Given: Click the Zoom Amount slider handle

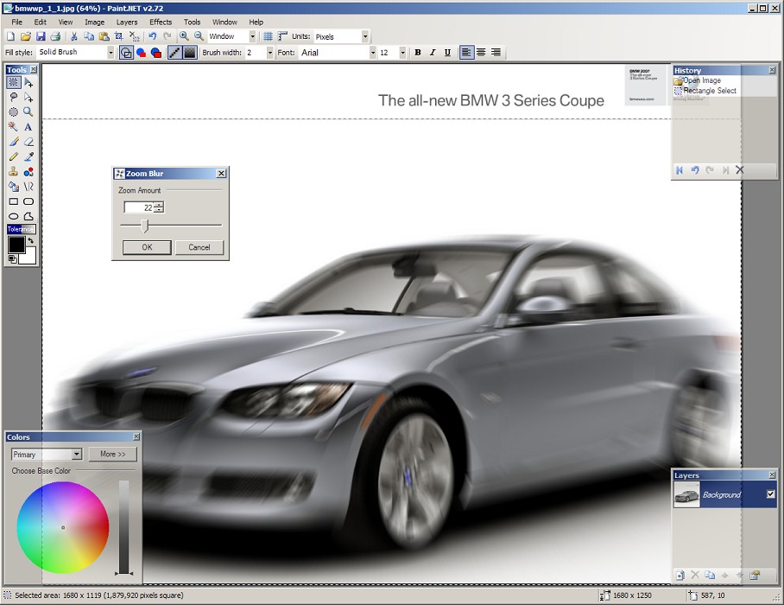Looking at the screenshot, I should tap(145, 226).
